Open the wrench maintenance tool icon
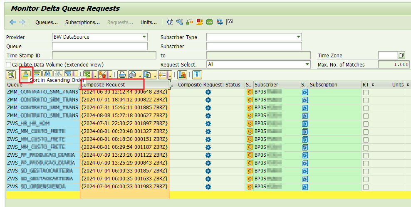The width and height of the screenshot is (411, 207). [x=180, y=22]
